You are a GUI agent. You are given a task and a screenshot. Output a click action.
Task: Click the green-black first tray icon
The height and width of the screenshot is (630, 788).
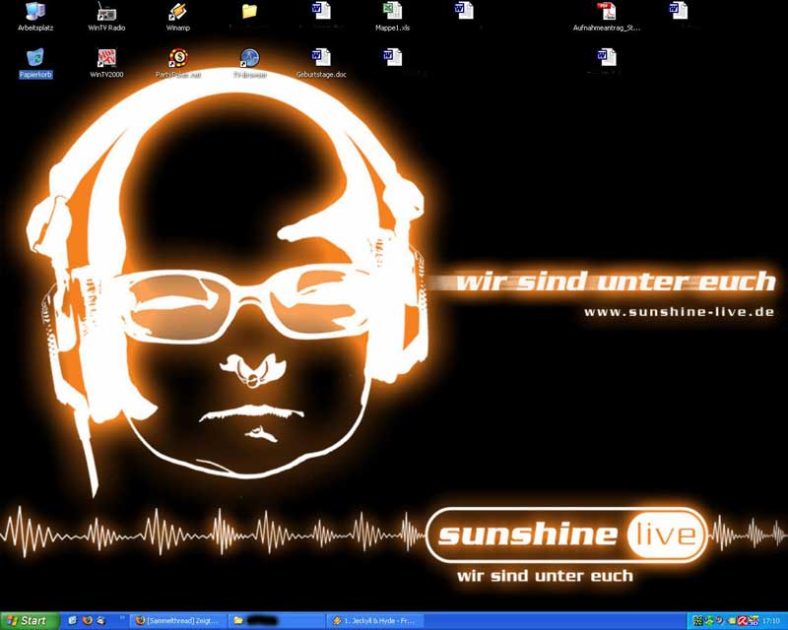coord(698,621)
